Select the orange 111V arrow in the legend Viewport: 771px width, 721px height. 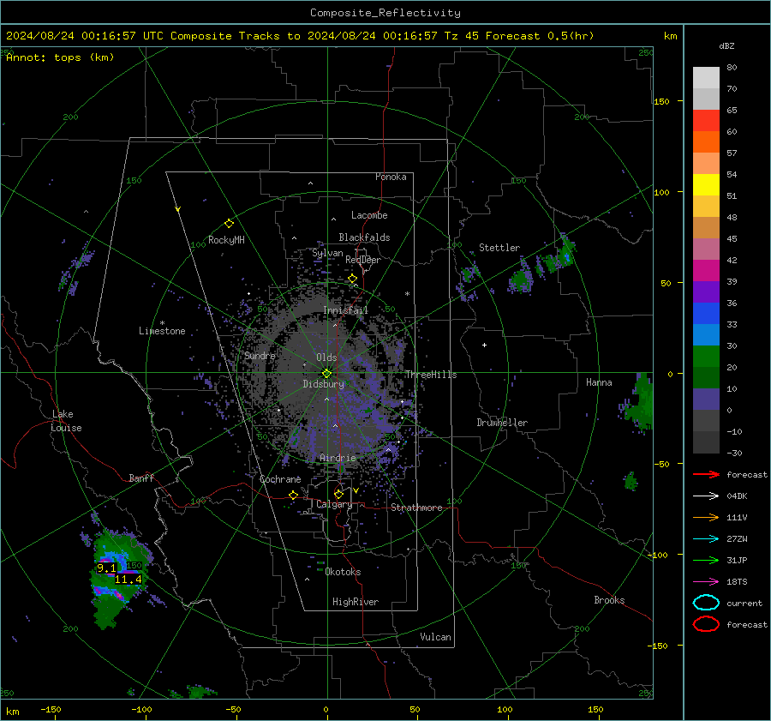click(706, 517)
